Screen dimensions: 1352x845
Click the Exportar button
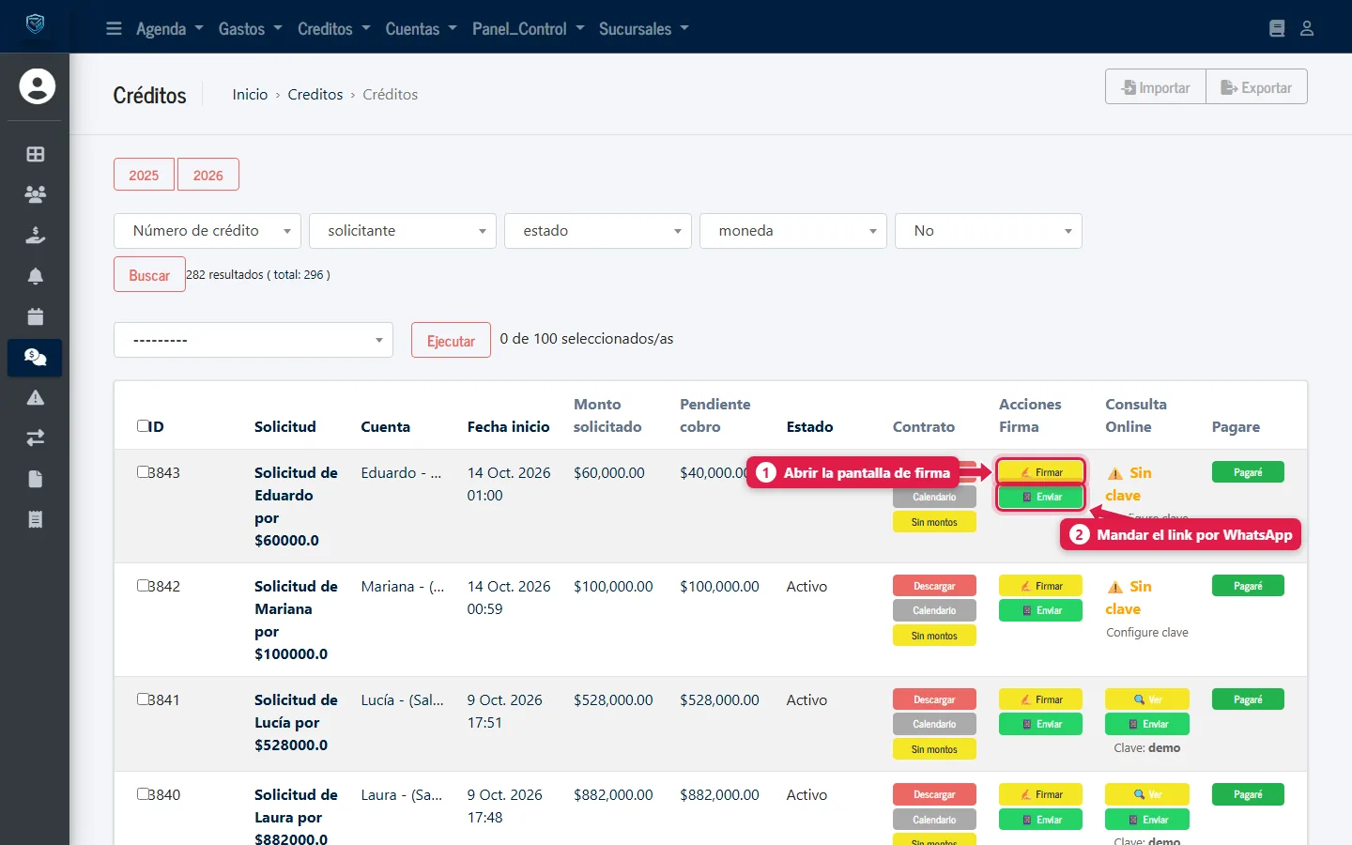1256,87
